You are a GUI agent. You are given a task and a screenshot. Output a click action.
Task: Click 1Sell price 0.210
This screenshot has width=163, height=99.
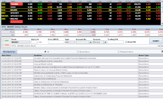106,32
